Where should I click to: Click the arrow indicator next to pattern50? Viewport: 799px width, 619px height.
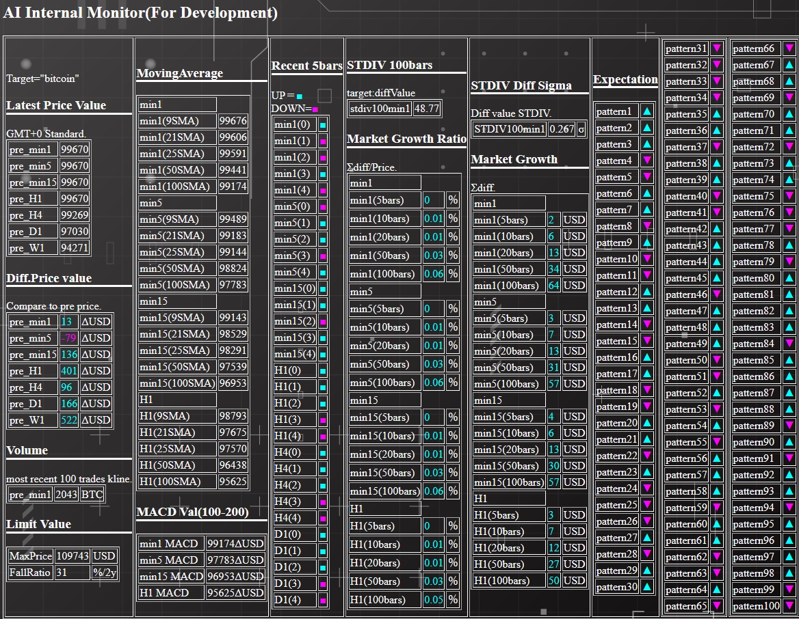(716, 360)
